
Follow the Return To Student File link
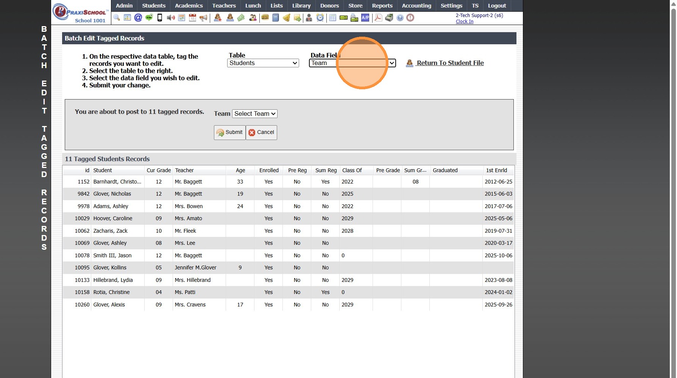click(450, 63)
